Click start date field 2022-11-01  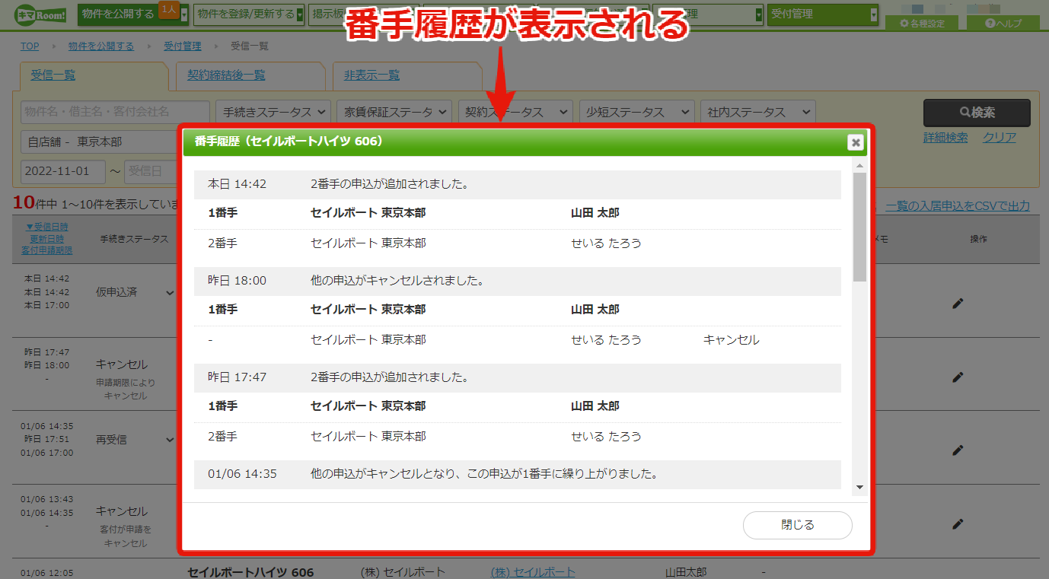coord(63,171)
